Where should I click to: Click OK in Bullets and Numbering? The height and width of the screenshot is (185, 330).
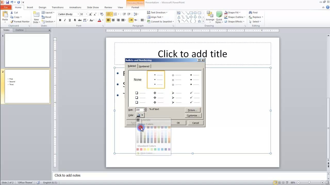point(178,123)
